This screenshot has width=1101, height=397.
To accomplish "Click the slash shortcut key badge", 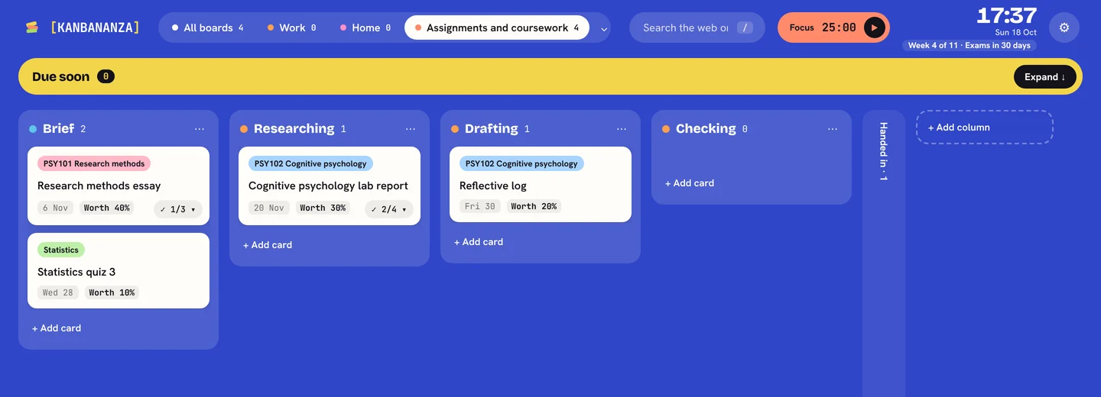I will pyautogui.click(x=745, y=27).
